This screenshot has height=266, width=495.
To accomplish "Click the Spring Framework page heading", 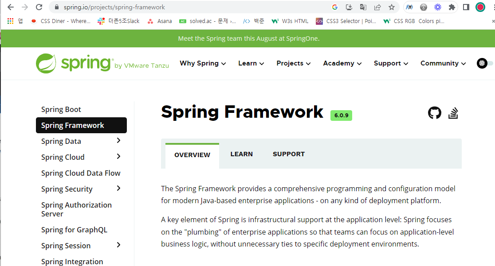I will 242,112.
